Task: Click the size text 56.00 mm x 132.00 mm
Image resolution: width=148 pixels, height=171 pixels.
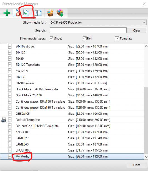Action: click(x=92, y=156)
